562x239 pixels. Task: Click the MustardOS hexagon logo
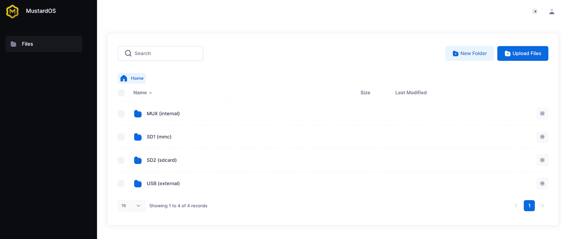point(13,11)
